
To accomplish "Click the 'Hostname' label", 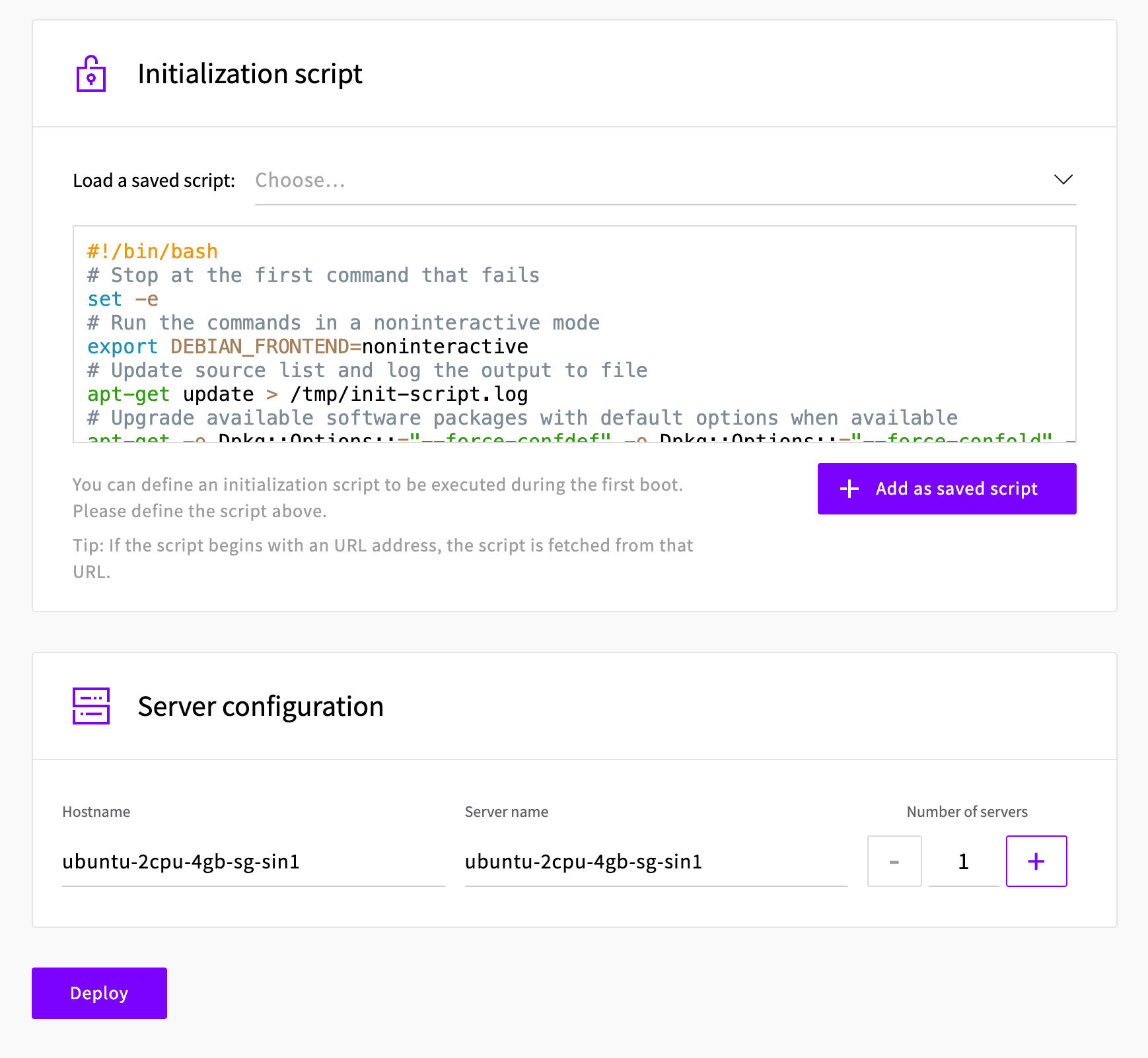I will 96,812.
